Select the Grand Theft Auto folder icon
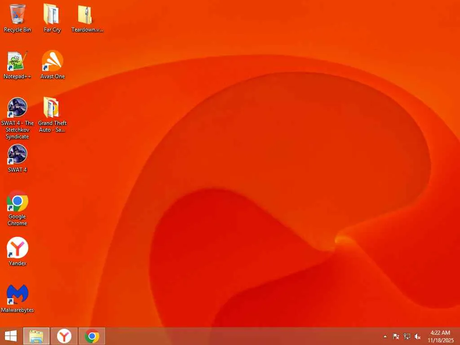 [x=52, y=107]
